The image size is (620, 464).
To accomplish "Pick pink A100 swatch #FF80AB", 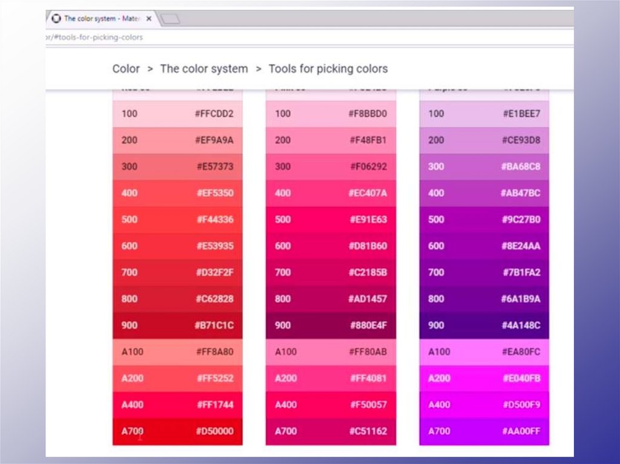I will (331, 352).
